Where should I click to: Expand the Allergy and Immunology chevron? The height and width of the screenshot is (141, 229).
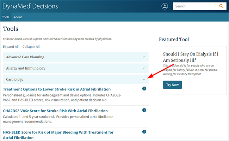coord(144,68)
